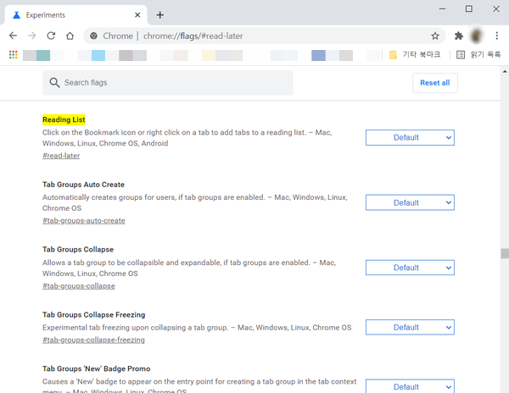This screenshot has height=393, width=509.
Task: Click the scrollbar up arrow
Action: point(505,71)
